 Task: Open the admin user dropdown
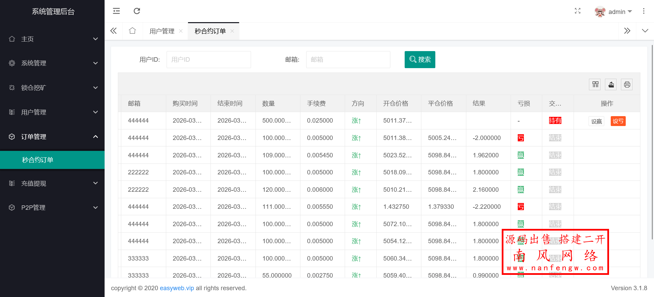click(x=620, y=12)
